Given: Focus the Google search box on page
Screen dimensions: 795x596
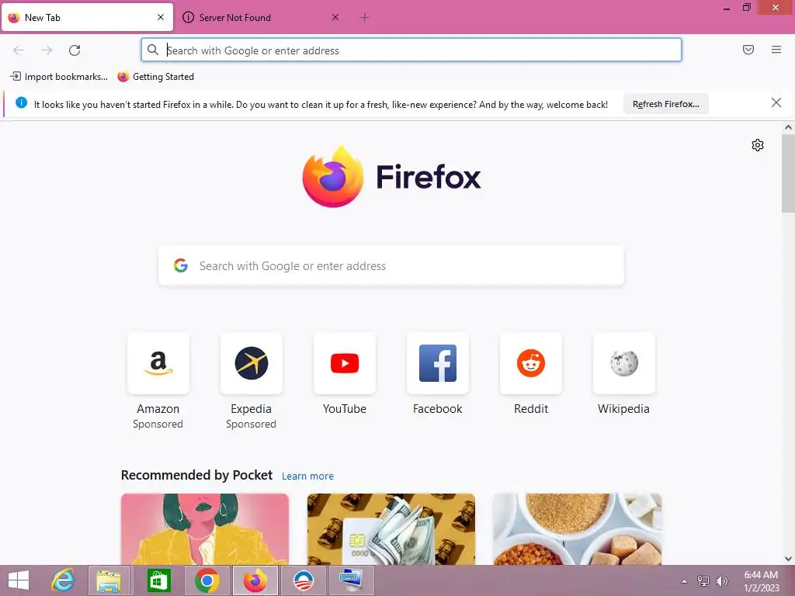Looking at the screenshot, I should pyautogui.click(x=391, y=266).
